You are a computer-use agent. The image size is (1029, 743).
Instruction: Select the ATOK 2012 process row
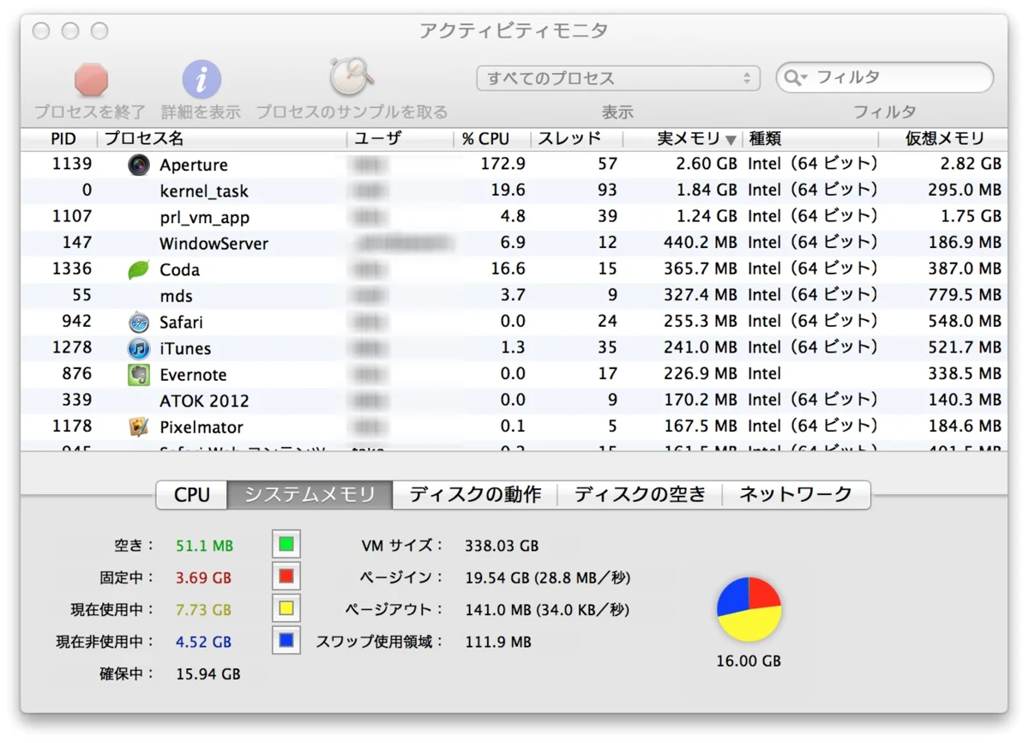coord(514,401)
